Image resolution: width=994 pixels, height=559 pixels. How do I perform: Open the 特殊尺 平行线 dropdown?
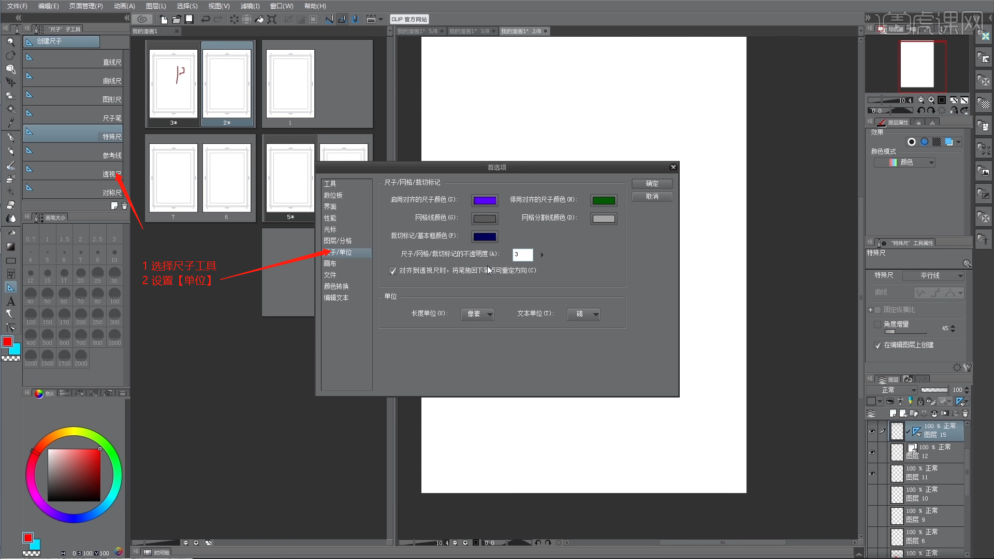(x=933, y=276)
